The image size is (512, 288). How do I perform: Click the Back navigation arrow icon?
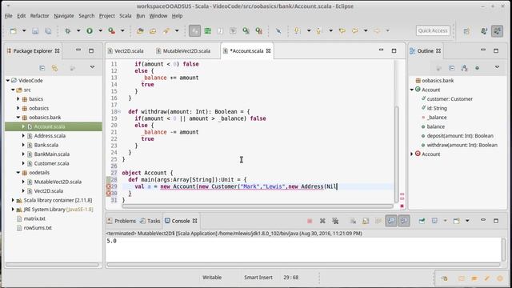[354, 30]
